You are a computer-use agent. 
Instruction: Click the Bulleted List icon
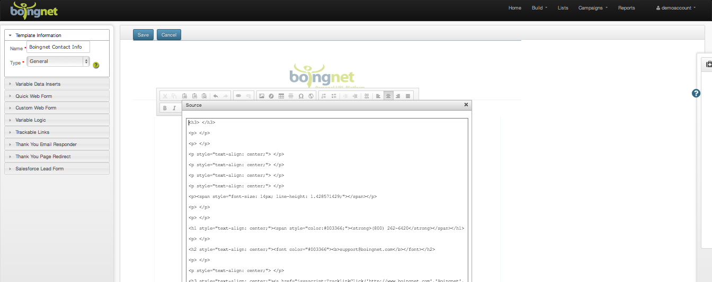click(x=334, y=96)
